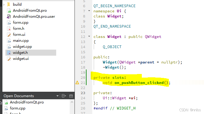This screenshot has height=114, width=204.
Task: Open form.h header file
Action: click(x=18, y=28)
